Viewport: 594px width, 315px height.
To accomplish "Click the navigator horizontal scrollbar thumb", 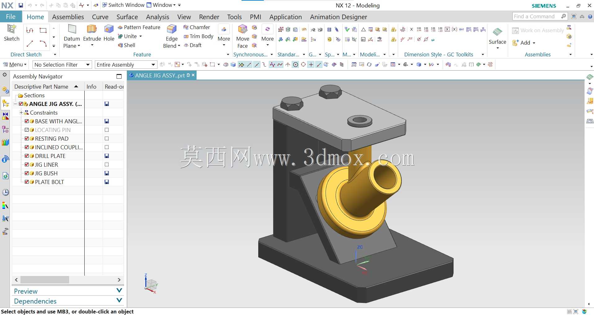I will [45, 280].
